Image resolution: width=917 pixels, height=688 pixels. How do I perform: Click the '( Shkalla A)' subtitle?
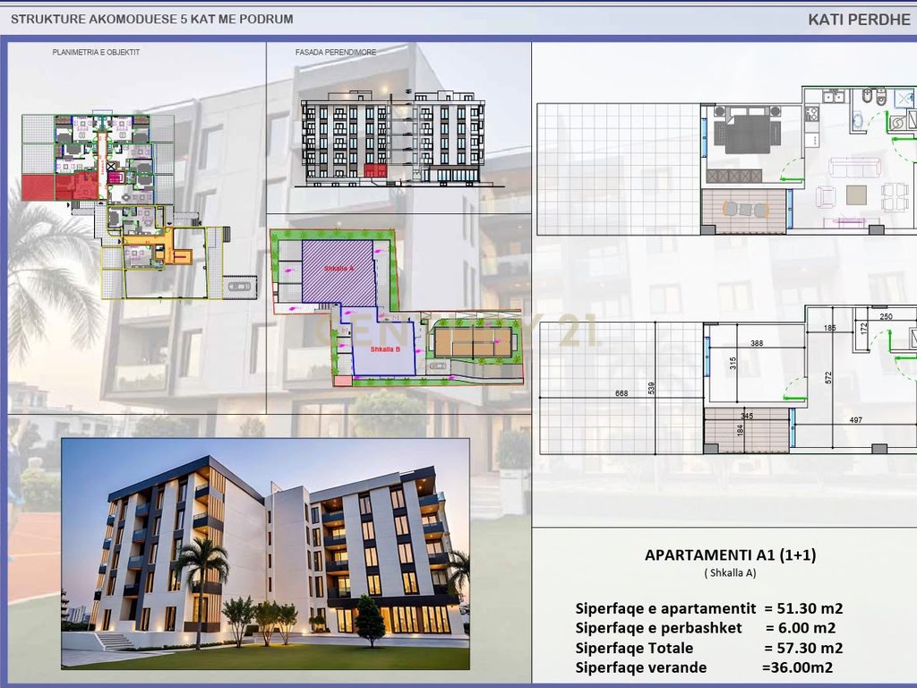click(x=731, y=572)
